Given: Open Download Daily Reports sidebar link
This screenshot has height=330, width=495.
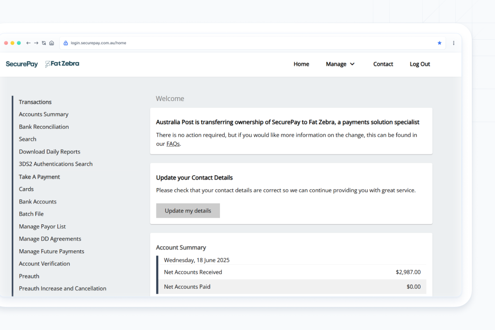Looking at the screenshot, I should [49, 152].
